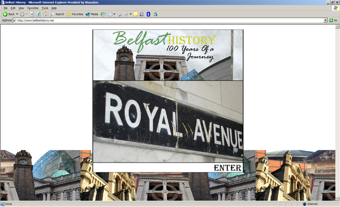The height and width of the screenshot is (207, 340).
Task: Click the Go button
Action: point(333,20)
